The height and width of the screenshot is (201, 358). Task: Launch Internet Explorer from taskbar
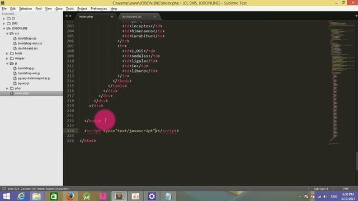tap(21, 196)
